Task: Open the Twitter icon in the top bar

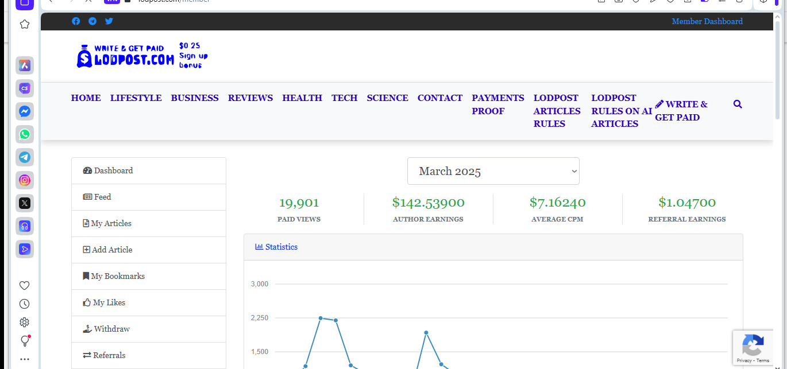Action: (109, 21)
